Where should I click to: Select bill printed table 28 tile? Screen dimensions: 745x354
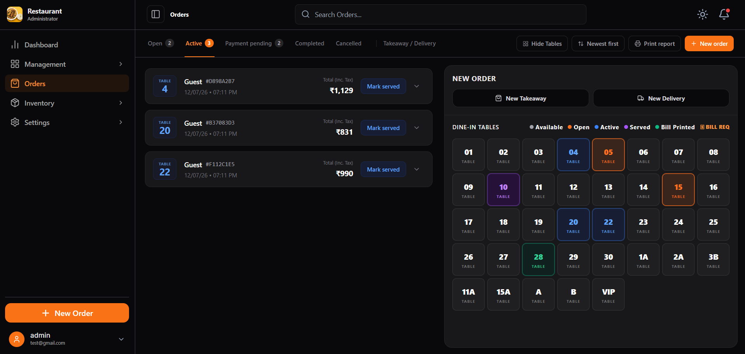538,259
